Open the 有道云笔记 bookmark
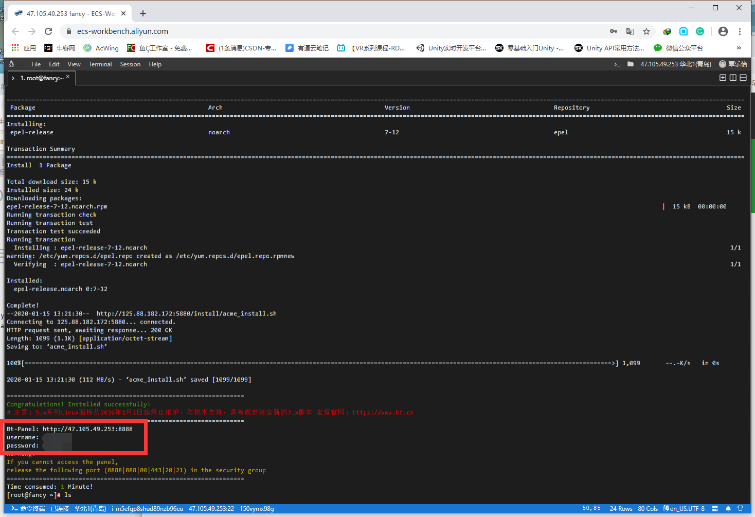The height and width of the screenshot is (517, 755). pyautogui.click(x=307, y=48)
